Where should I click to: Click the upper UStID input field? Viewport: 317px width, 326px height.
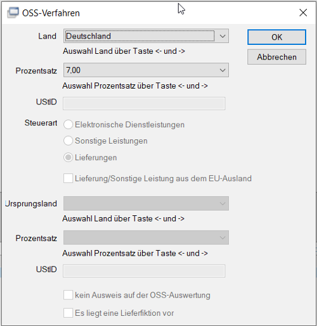pyautogui.click(x=144, y=103)
